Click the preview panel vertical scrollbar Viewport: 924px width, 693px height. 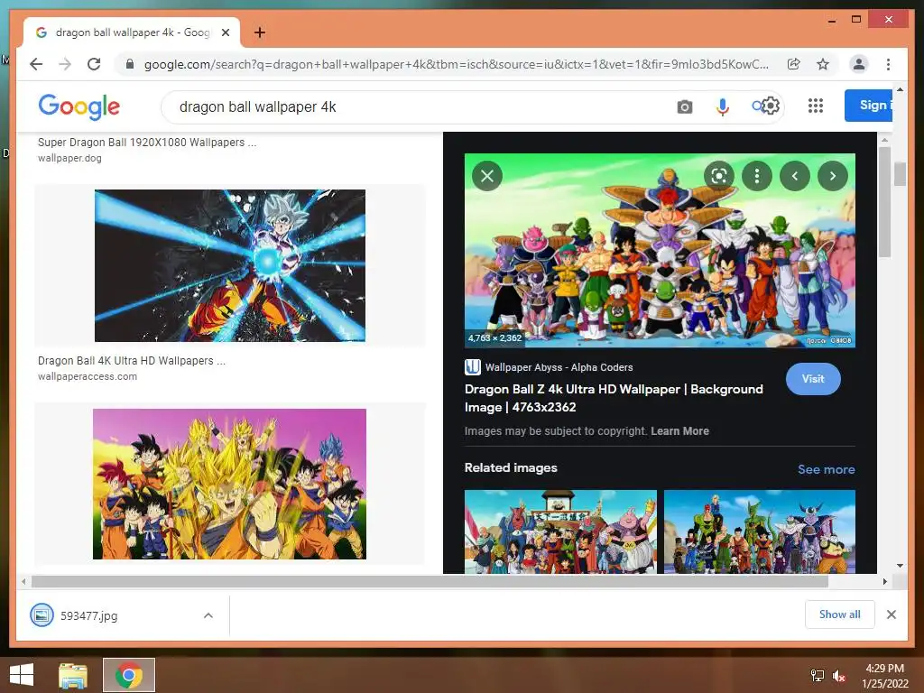pos(884,201)
